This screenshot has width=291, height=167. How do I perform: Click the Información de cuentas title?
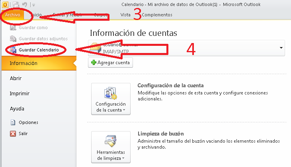(x=133, y=33)
